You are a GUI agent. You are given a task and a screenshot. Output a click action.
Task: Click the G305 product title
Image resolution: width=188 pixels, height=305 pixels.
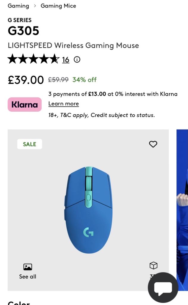(23, 31)
